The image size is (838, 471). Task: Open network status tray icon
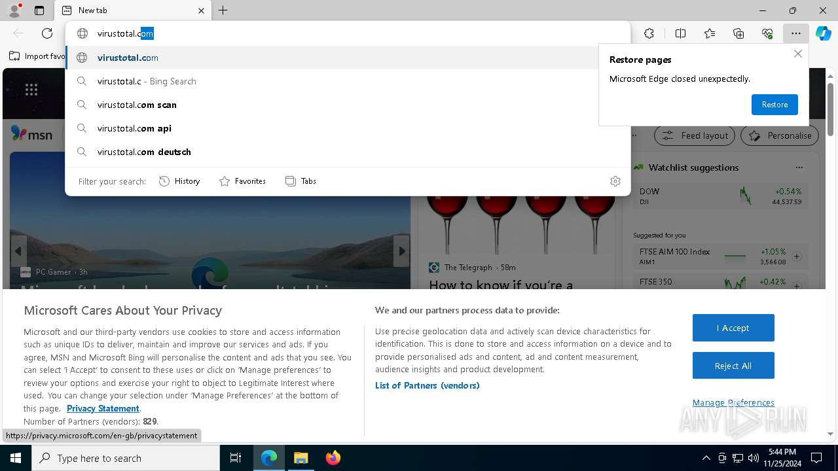pos(738,458)
